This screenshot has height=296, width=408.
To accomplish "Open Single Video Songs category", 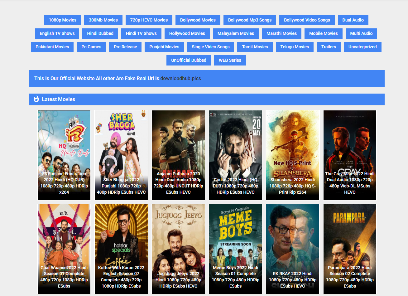I will coord(211,47).
